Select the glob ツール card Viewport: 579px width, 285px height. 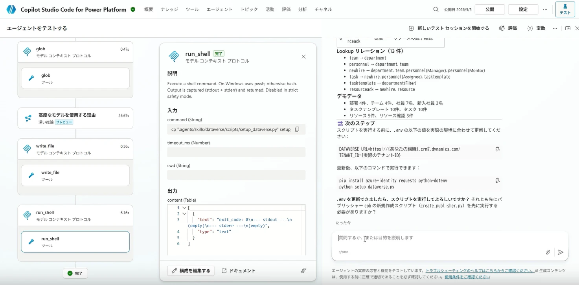click(75, 78)
